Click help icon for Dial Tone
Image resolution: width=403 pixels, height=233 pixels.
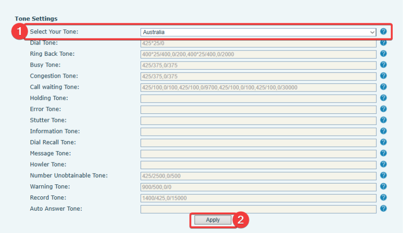[x=383, y=43]
